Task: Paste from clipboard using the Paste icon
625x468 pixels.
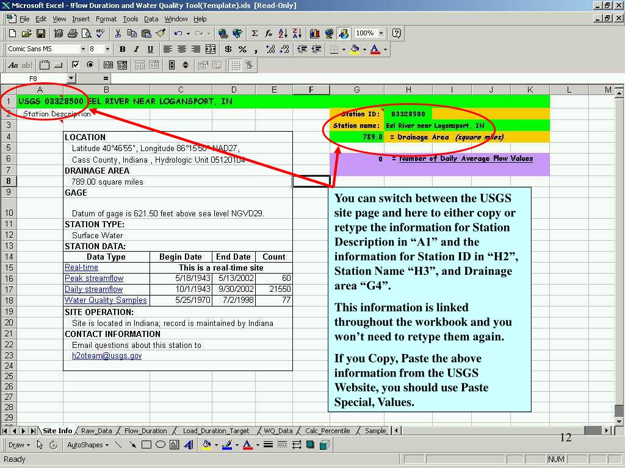Action: tap(146, 34)
